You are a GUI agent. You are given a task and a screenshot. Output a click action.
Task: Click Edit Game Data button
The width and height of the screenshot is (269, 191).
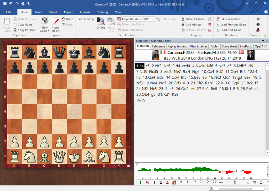click(228, 19)
